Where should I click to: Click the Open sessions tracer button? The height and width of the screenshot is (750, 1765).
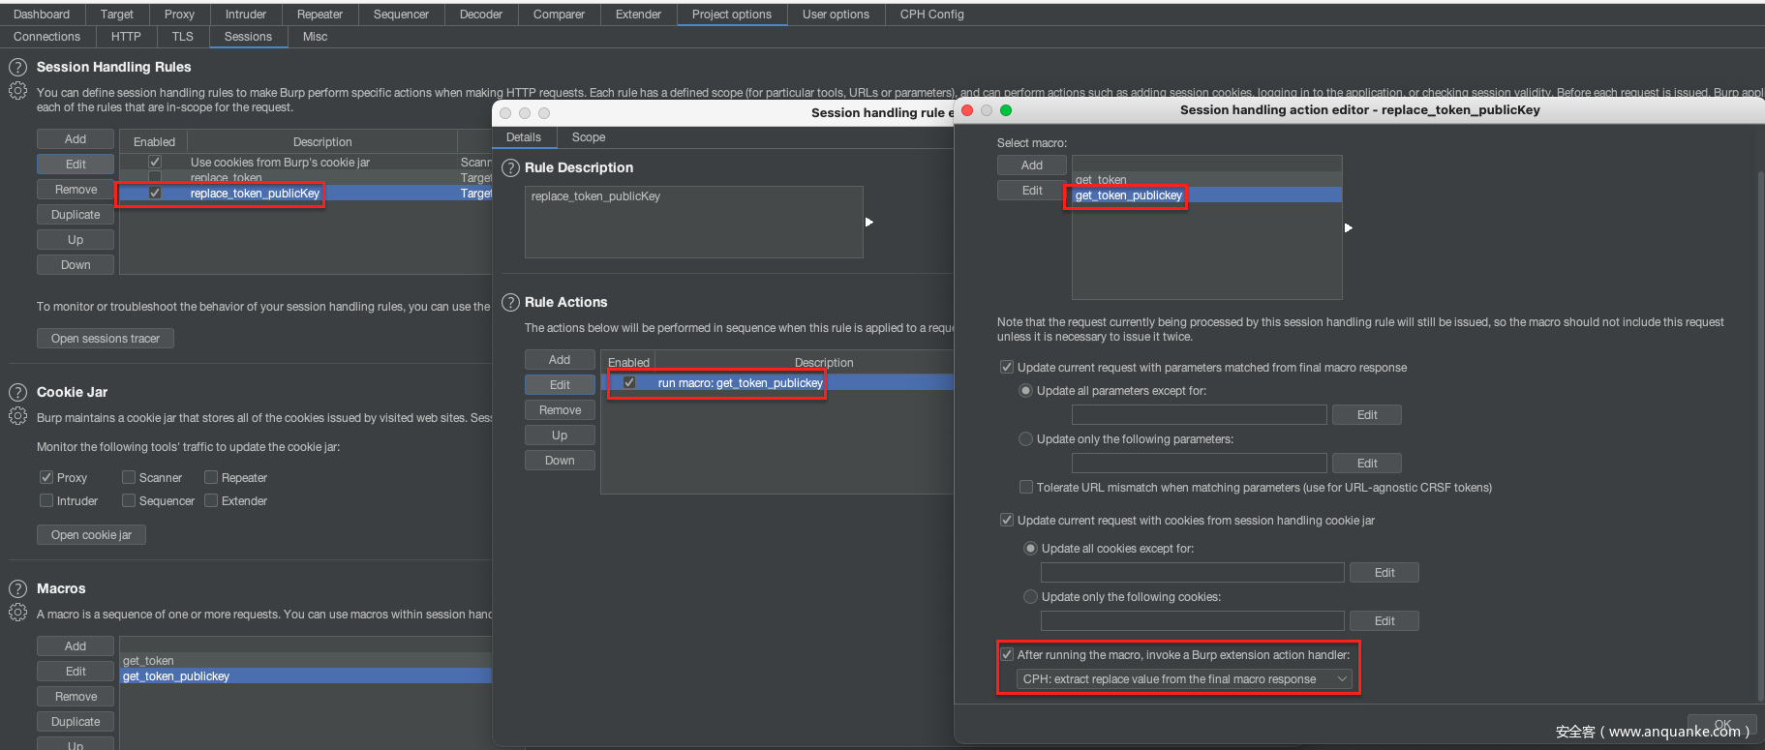pos(106,339)
